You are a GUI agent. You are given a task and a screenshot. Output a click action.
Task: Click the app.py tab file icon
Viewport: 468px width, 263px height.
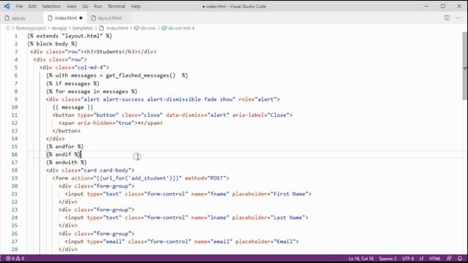click(x=7, y=18)
